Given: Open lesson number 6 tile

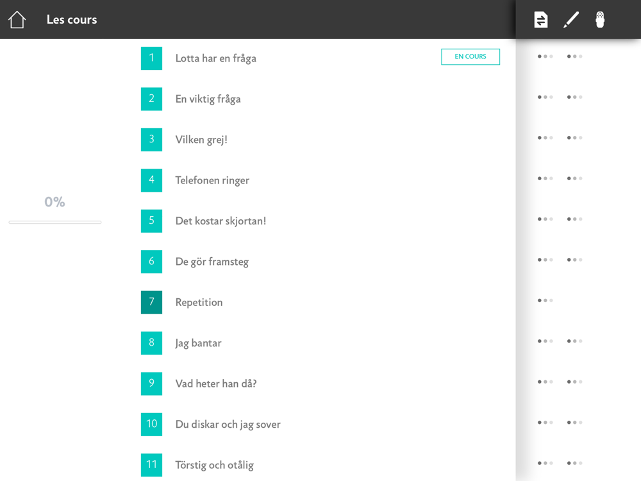Looking at the screenshot, I should (152, 262).
